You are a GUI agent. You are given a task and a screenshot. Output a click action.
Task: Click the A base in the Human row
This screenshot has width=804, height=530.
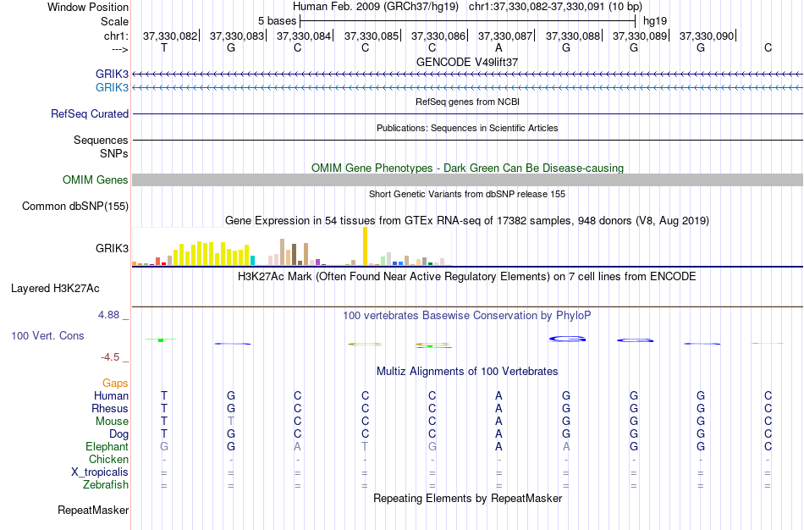(498, 395)
